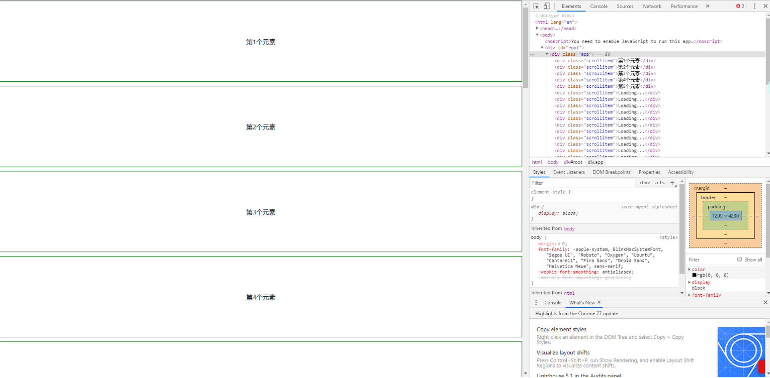Viewport: 770px width, 378px height.
Task: Collapse the body element node
Action: coord(537,35)
